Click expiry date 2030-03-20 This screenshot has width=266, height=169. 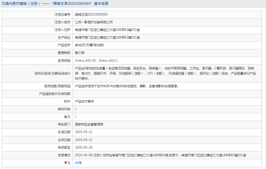pos(84,147)
